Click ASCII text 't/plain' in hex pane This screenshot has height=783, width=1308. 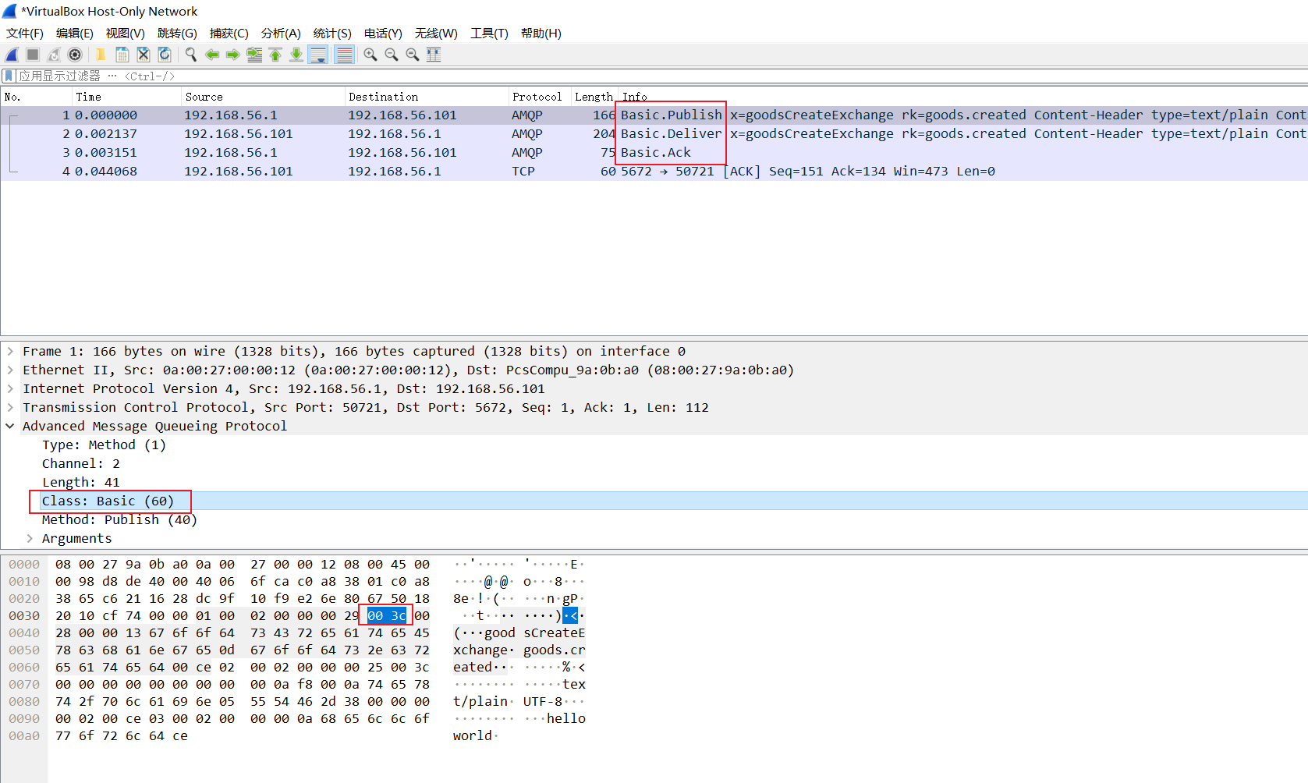480,702
